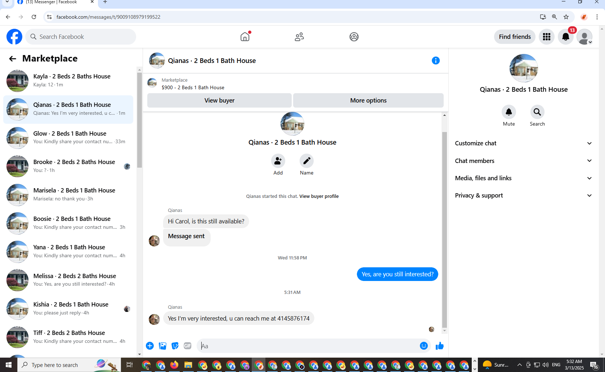The width and height of the screenshot is (605, 372).
Task: Open Yana 2 Beds 1 Bath House chat
Action: [68, 251]
